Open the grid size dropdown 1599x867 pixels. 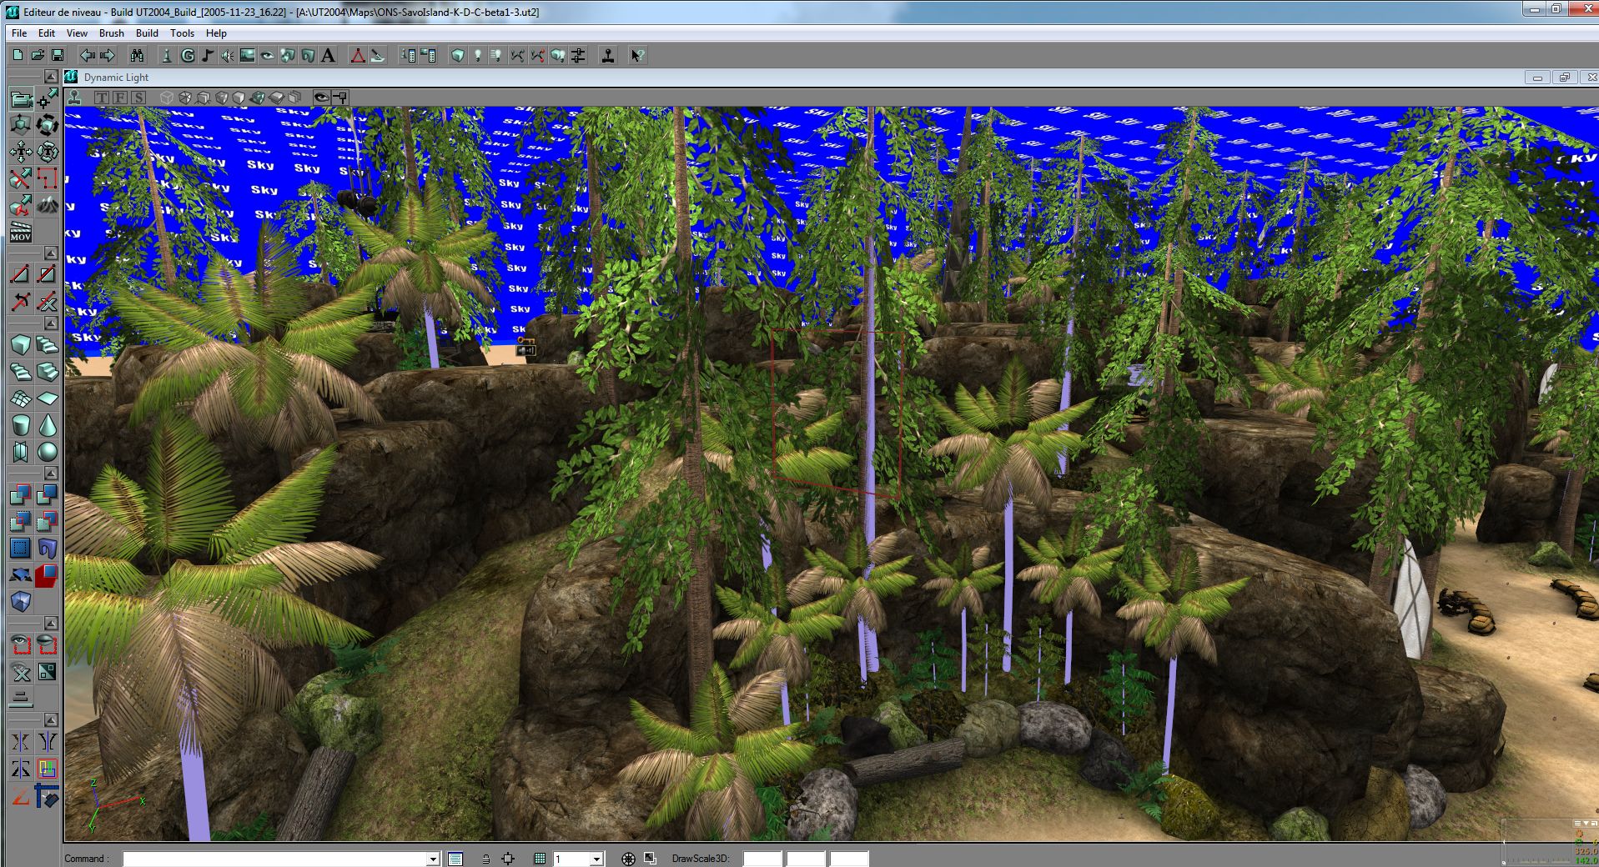596,859
